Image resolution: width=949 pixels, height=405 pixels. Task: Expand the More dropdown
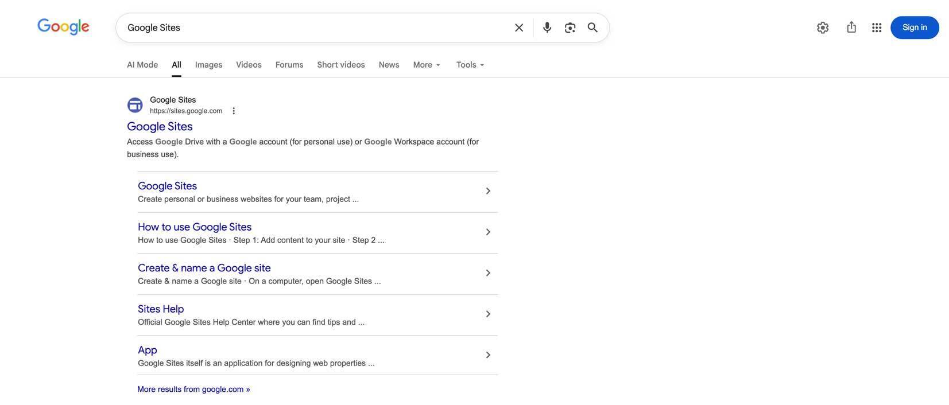[427, 65]
